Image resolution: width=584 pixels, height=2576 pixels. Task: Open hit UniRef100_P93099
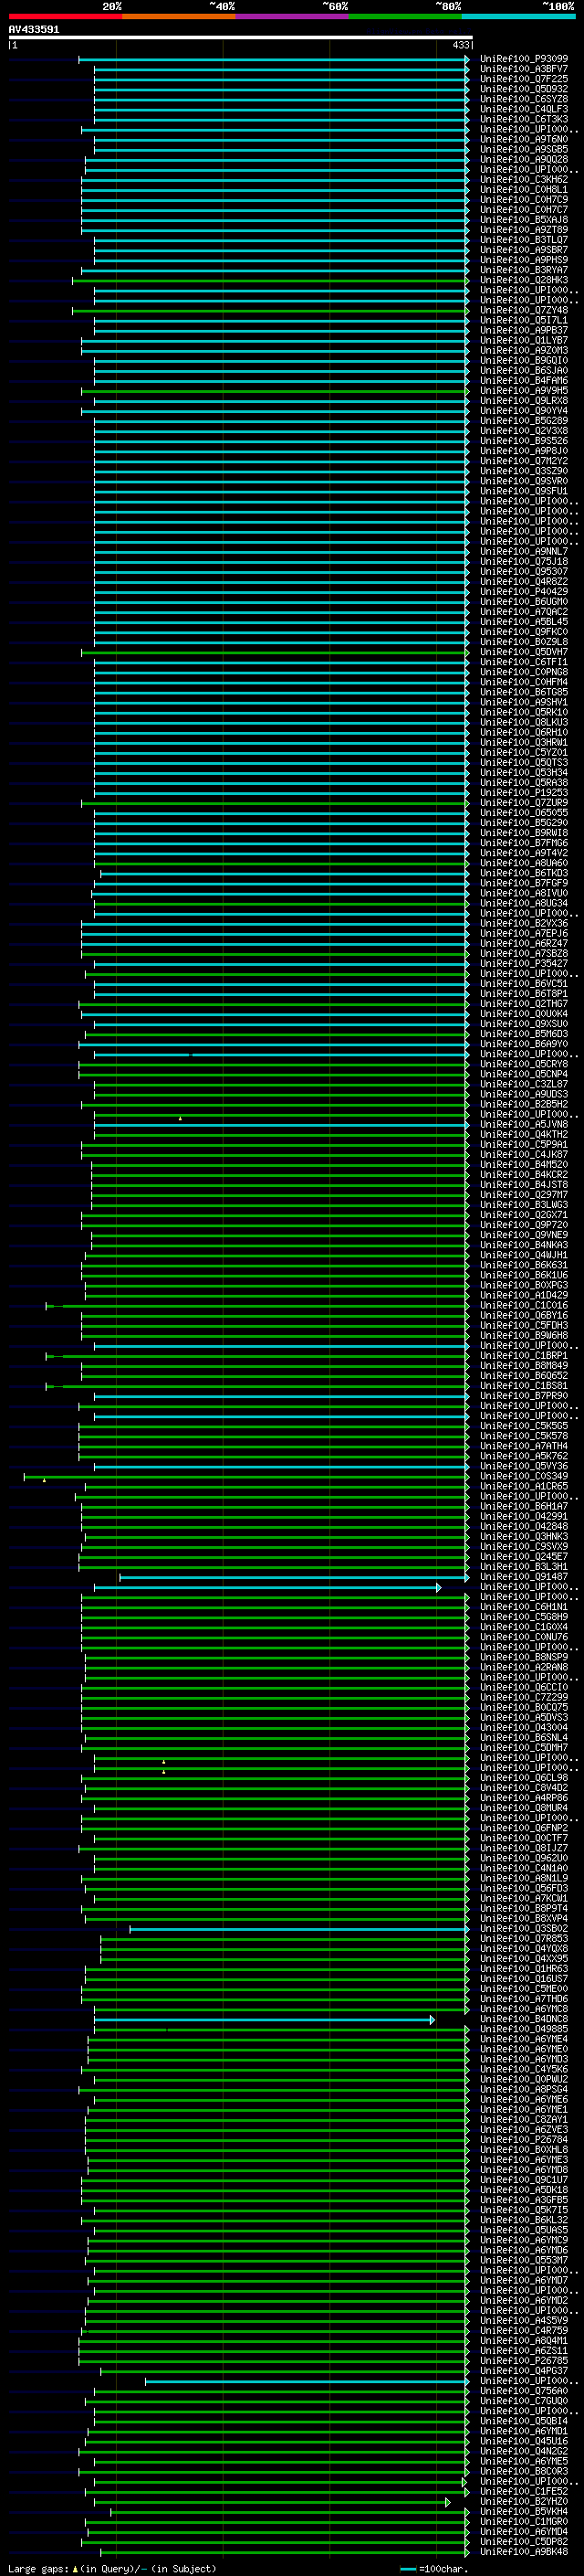[524, 59]
